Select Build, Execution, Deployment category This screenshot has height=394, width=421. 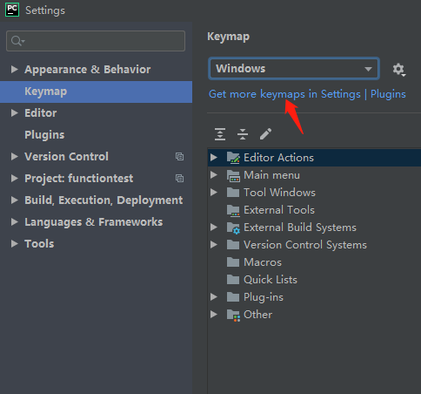[x=104, y=200]
